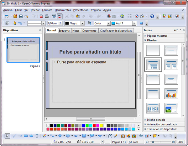Increase line width with the stepper up arrow

click(61, 22)
